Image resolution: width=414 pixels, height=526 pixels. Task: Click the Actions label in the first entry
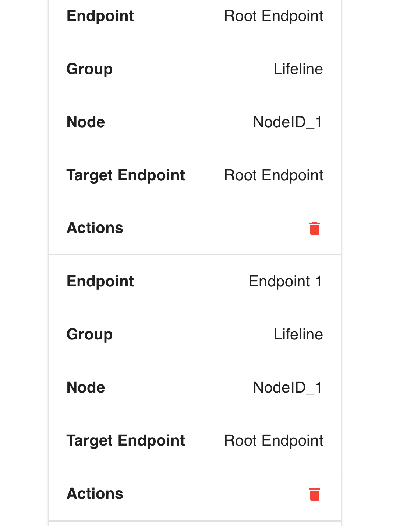coord(95,228)
